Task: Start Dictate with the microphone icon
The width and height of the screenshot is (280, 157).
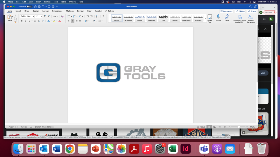Action: click(x=218, y=18)
